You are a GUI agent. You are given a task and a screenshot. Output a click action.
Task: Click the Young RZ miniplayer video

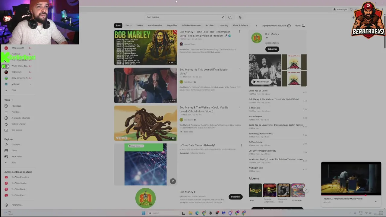pos(351,179)
